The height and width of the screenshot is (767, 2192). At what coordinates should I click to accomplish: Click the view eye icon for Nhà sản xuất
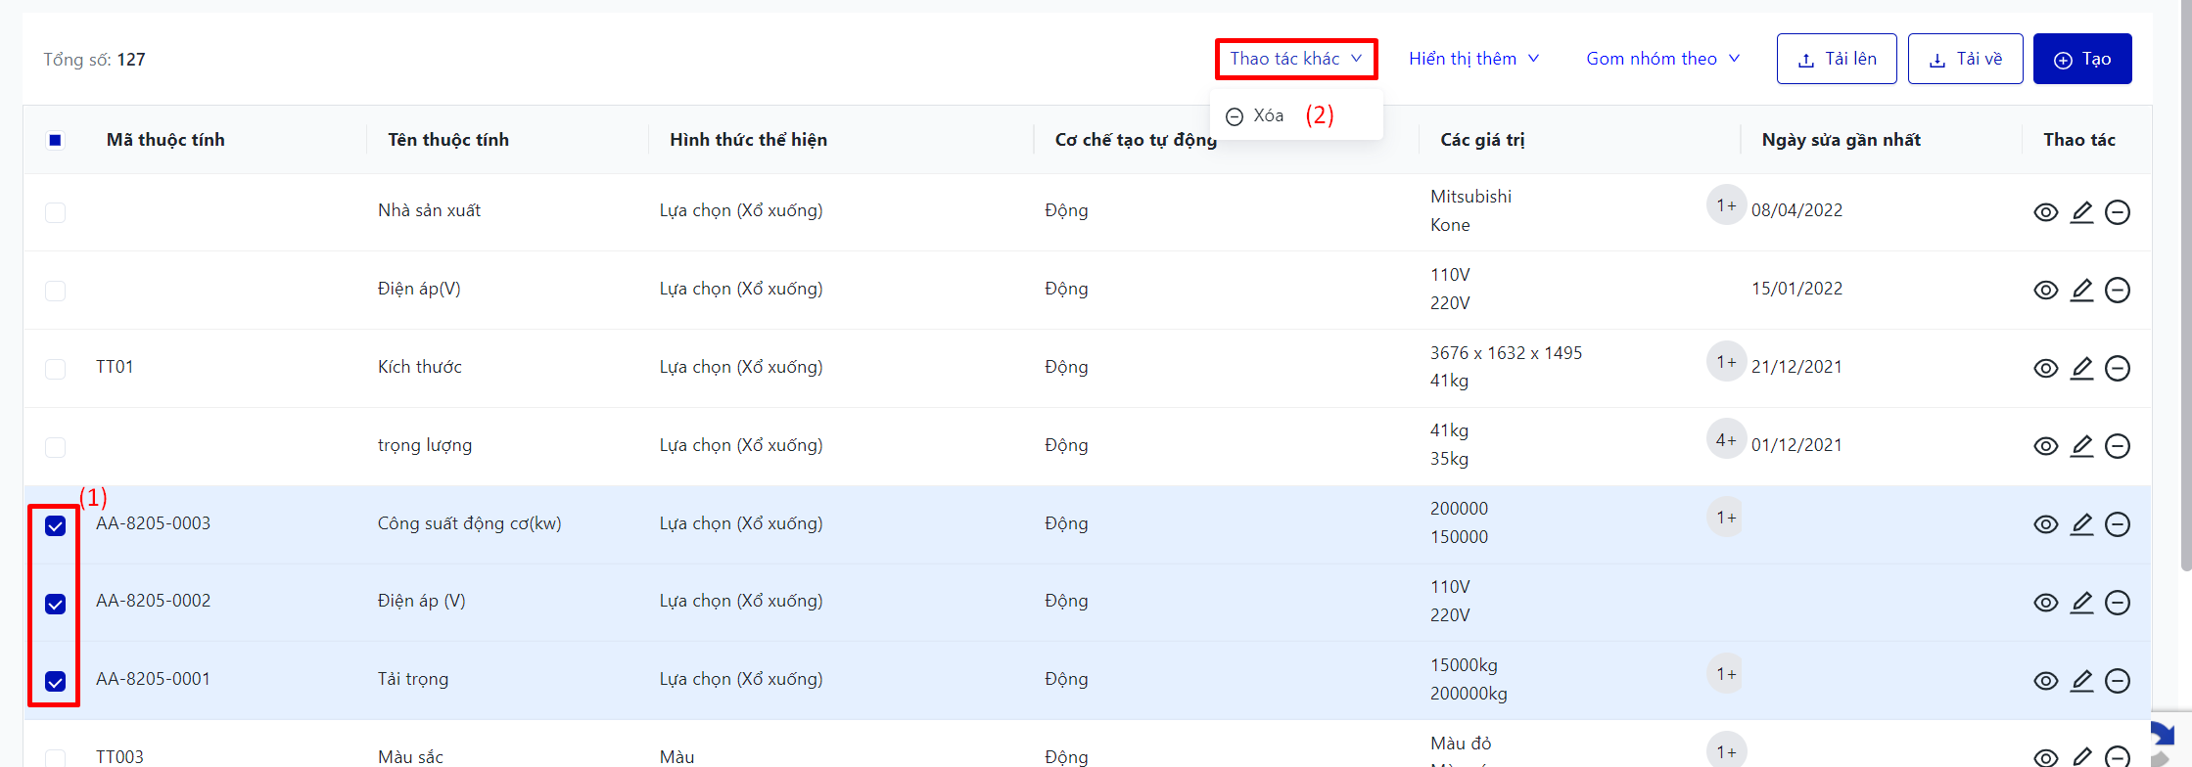(x=2045, y=212)
